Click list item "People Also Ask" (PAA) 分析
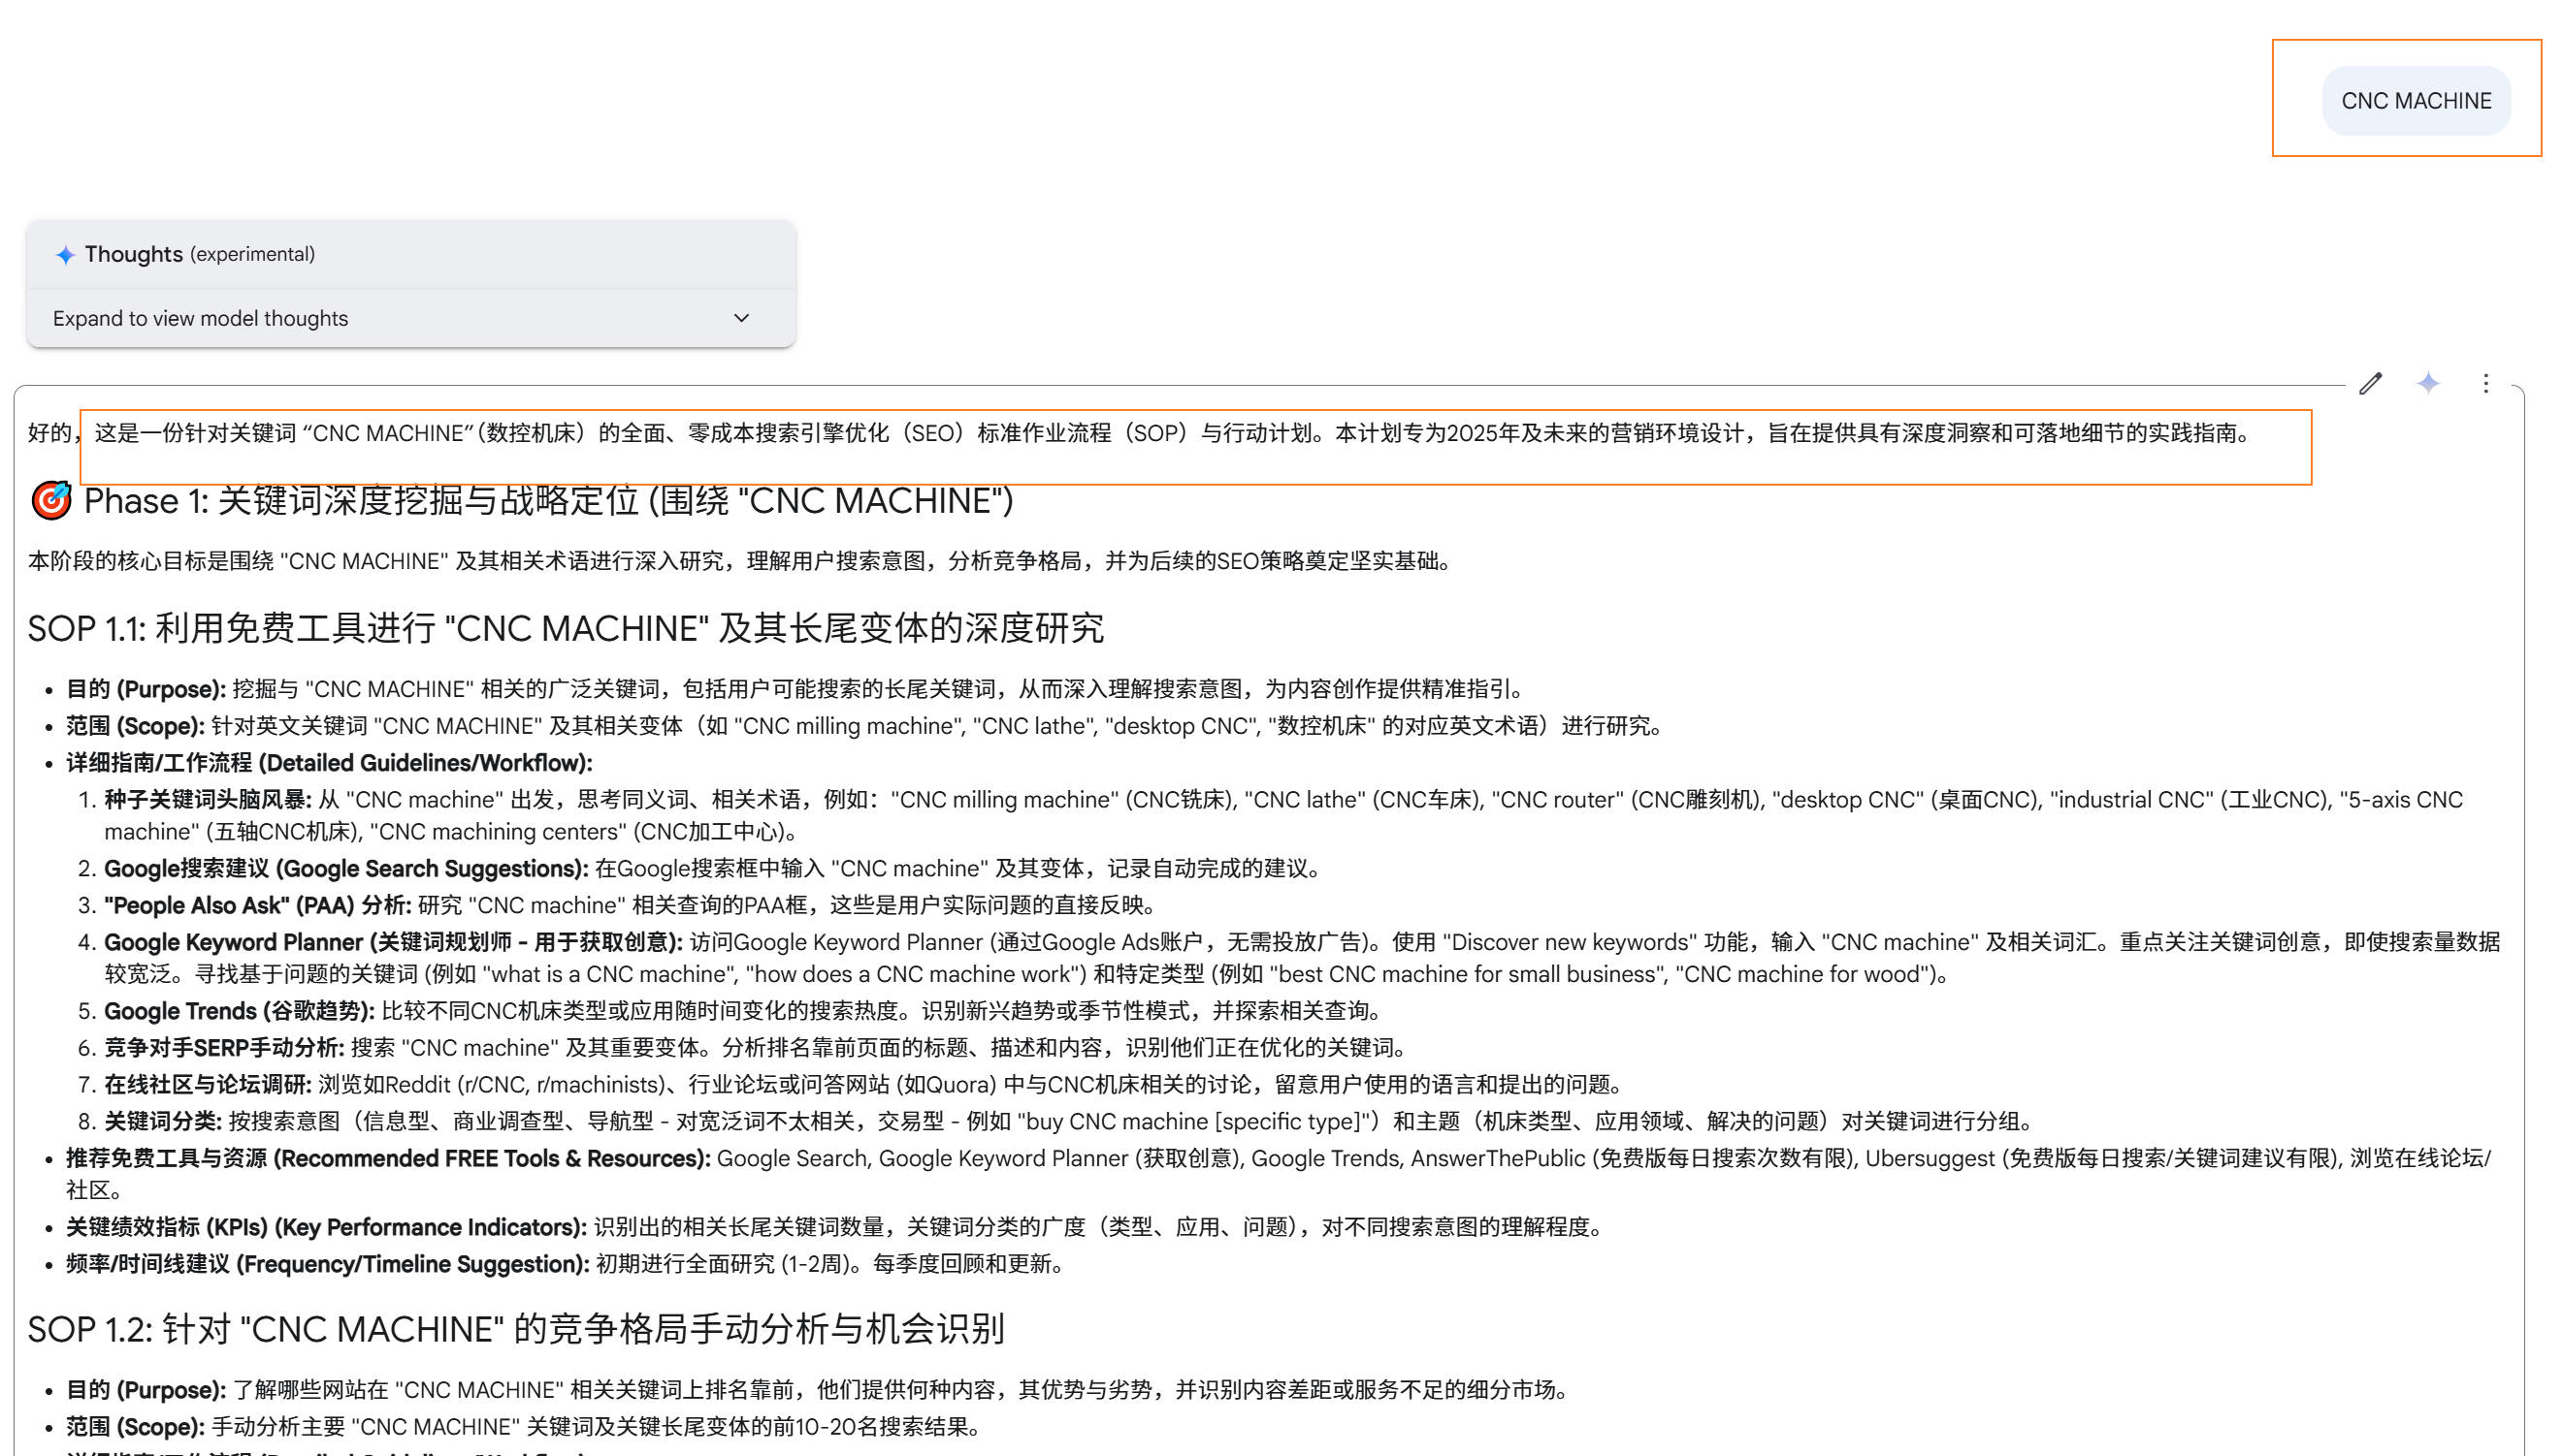 [632, 905]
